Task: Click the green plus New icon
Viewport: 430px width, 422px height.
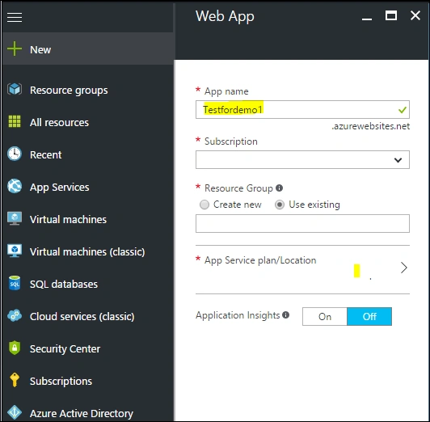Action: [15, 49]
